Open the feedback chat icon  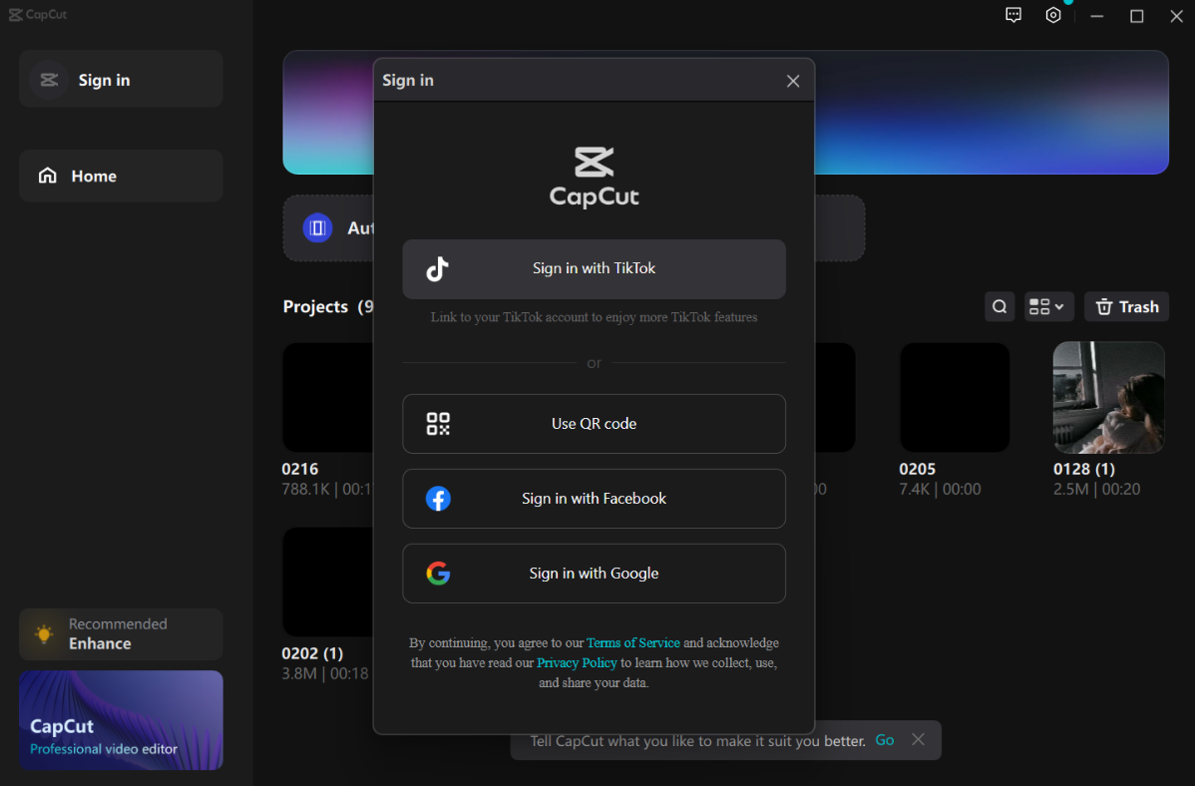1012,15
